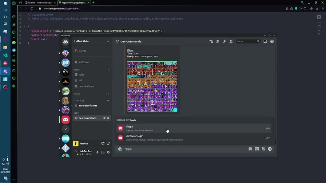Switch to the epicgames.com browser tab
This screenshot has width=326, height=183.
74,3
